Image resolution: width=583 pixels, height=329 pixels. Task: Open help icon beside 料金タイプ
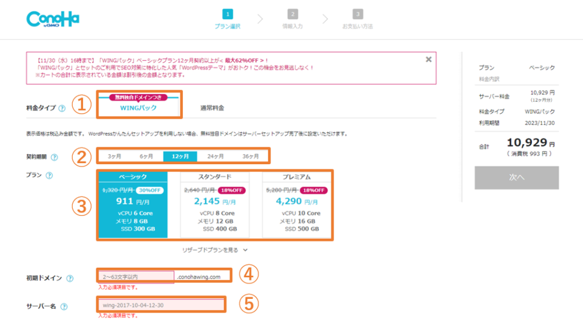(x=62, y=109)
